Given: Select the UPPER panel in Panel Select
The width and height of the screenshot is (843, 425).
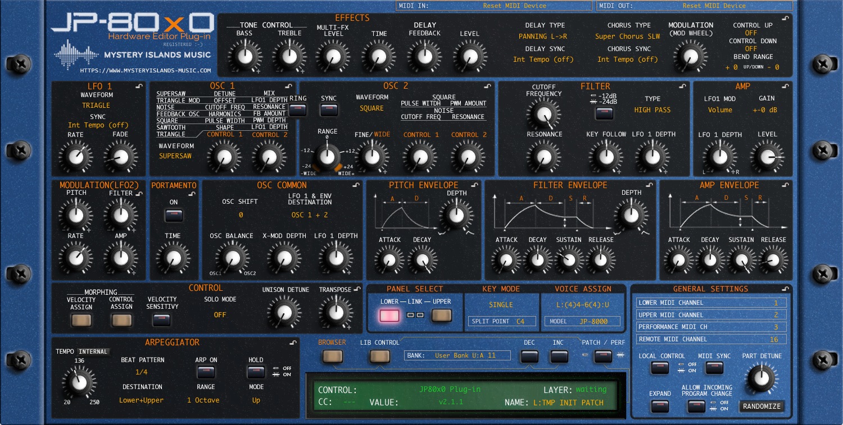Looking at the screenshot, I should [x=442, y=316].
